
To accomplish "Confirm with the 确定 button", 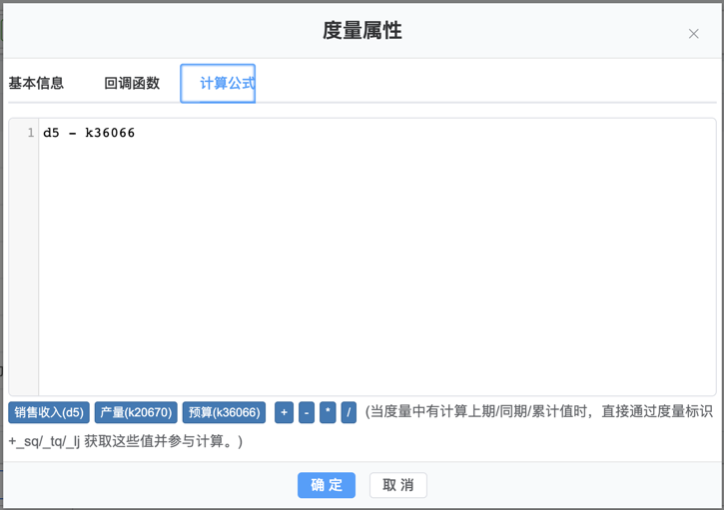I will (x=327, y=485).
